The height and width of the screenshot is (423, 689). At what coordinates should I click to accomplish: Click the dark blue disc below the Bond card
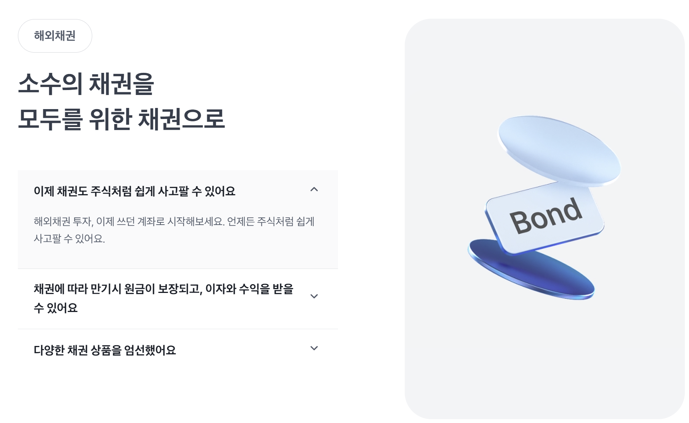[x=531, y=269]
